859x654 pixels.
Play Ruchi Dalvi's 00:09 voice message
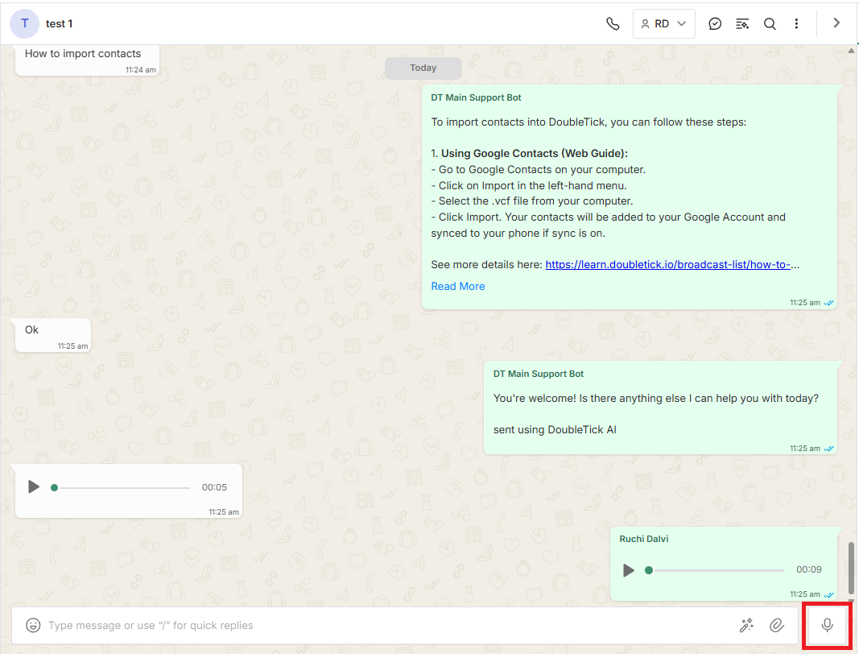[x=629, y=569]
